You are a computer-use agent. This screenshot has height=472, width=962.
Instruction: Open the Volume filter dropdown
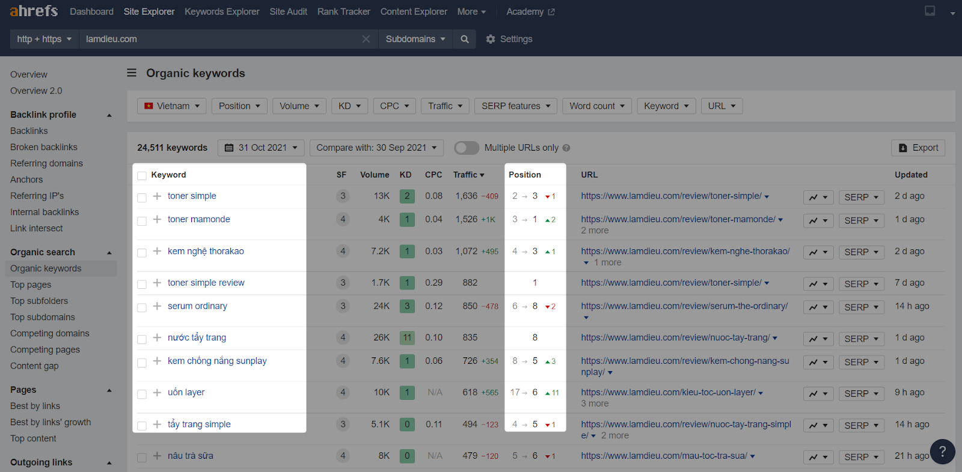[x=299, y=106]
